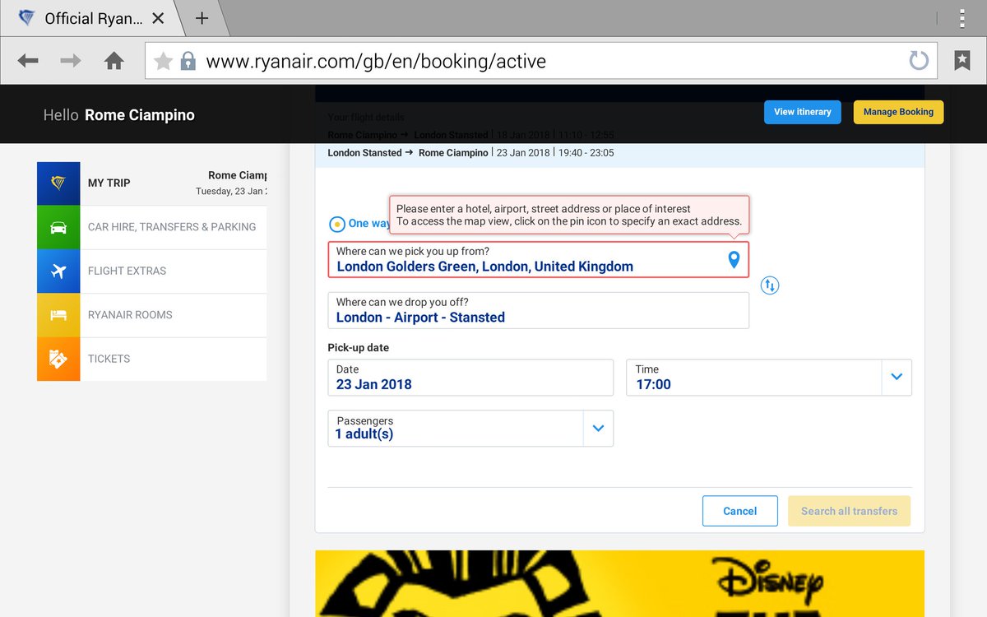Click the Manage Booking button
This screenshot has width=987, height=617.
(x=898, y=112)
